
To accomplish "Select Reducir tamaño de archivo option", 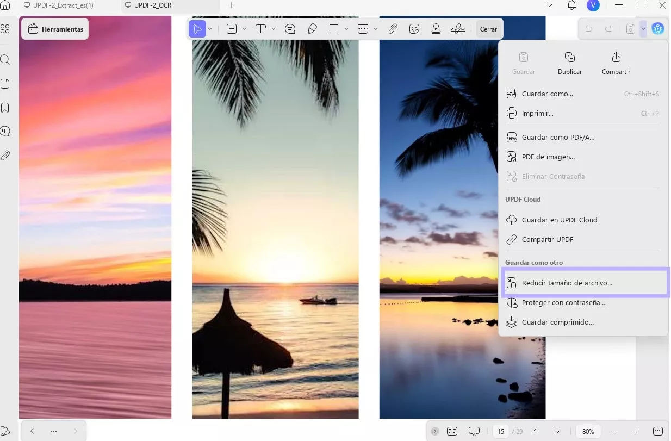I will (567, 283).
